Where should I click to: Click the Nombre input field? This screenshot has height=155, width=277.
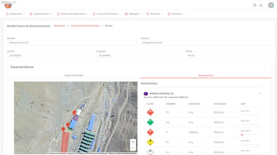click(x=72, y=43)
